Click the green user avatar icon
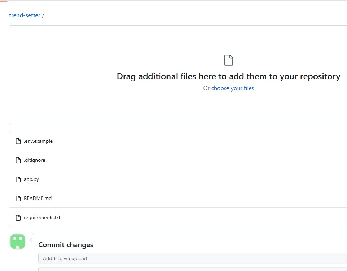The image size is (347, 271). coord(18,241)
